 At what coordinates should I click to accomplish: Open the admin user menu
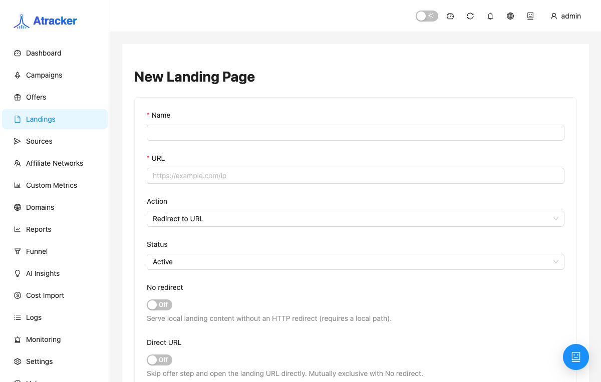566,16
